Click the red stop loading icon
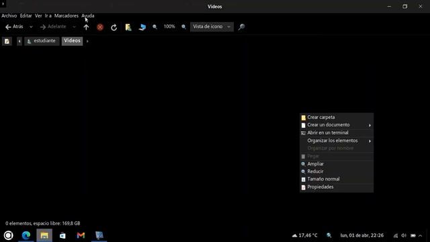430x242 pixels. pyautogui.click(x=100, y=27)
